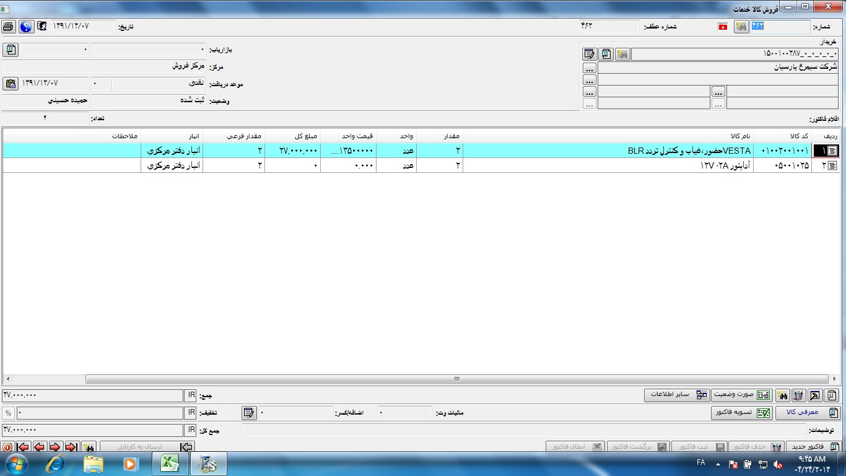Click the فاکتور جدید button
Viewport: 846px width, 476px height.
(x=813, y=447)
